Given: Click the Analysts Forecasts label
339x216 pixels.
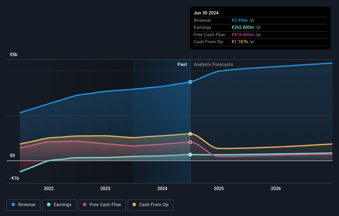Looking at the screenshot, I should (x=213, y=65).
